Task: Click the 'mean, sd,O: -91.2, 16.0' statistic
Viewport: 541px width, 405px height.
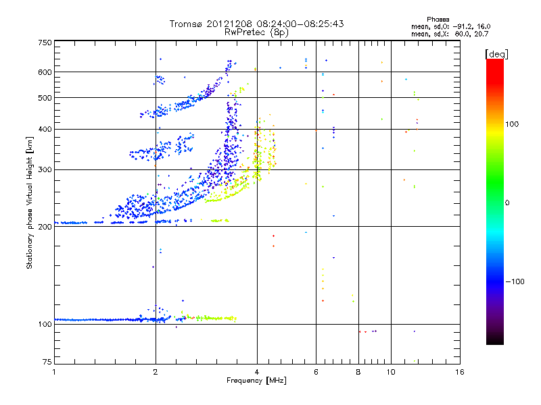Action: [450, 26]
